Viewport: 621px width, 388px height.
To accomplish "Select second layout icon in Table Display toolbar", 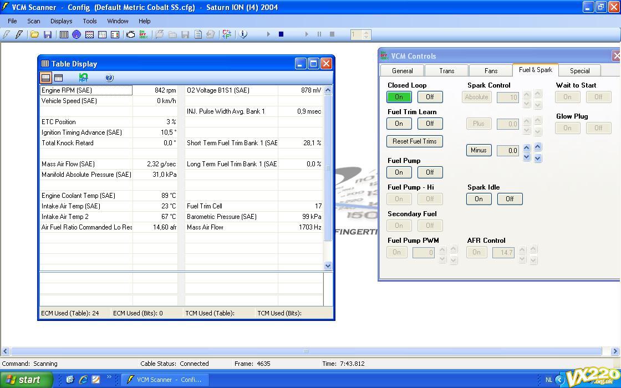I will [59, 78].
